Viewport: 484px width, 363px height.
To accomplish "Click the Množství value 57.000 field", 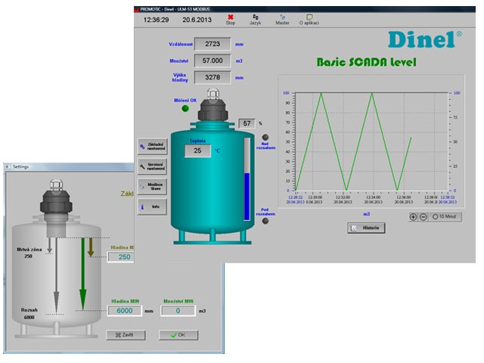I will pyautogui.click(x=213, y=60).
